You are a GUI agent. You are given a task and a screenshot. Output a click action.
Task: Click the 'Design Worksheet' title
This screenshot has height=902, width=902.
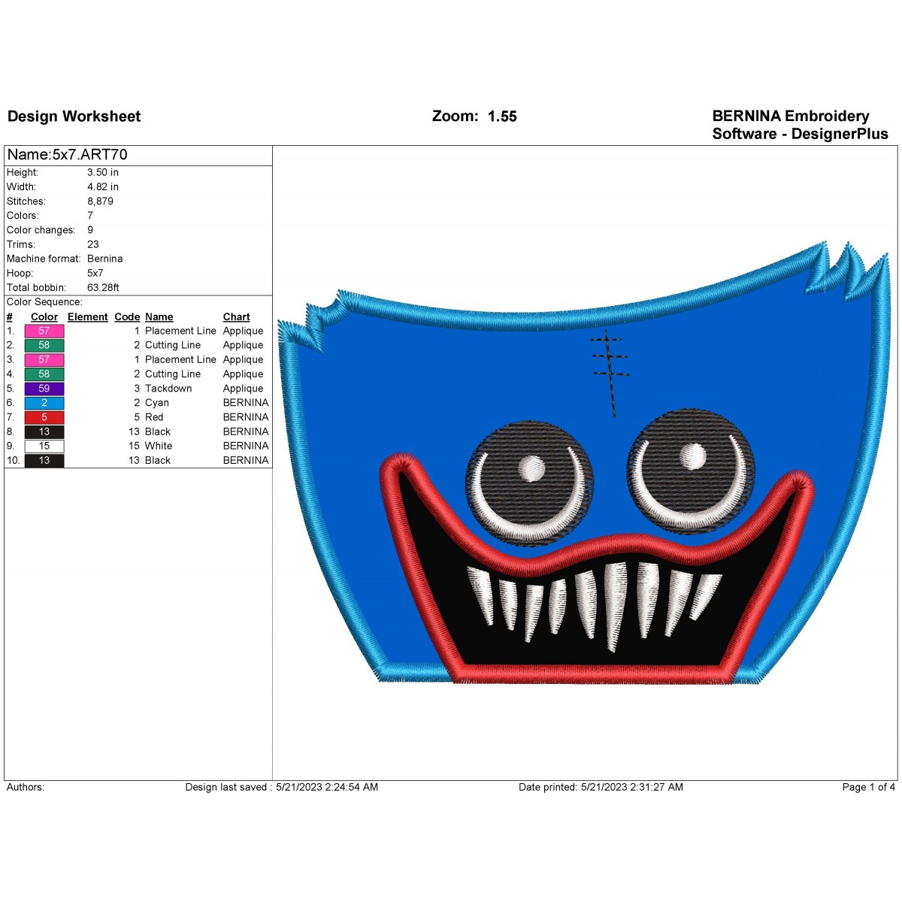[x=74, y=117]
